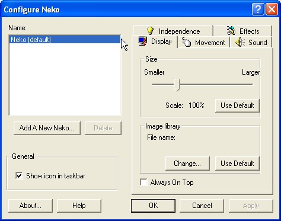Screen dimensions: 281x221
Task: Switch to the Movement tab
Action: pyautogui.click(x=203, y=42)
